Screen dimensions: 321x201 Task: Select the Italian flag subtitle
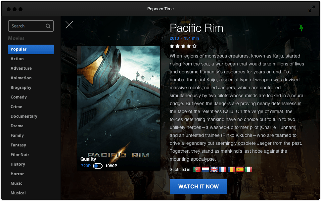(249, 169)
